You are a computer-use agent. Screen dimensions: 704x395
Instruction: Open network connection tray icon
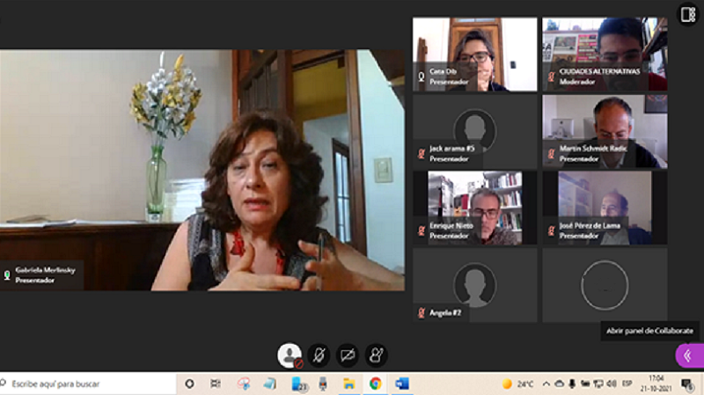point(598,384)
